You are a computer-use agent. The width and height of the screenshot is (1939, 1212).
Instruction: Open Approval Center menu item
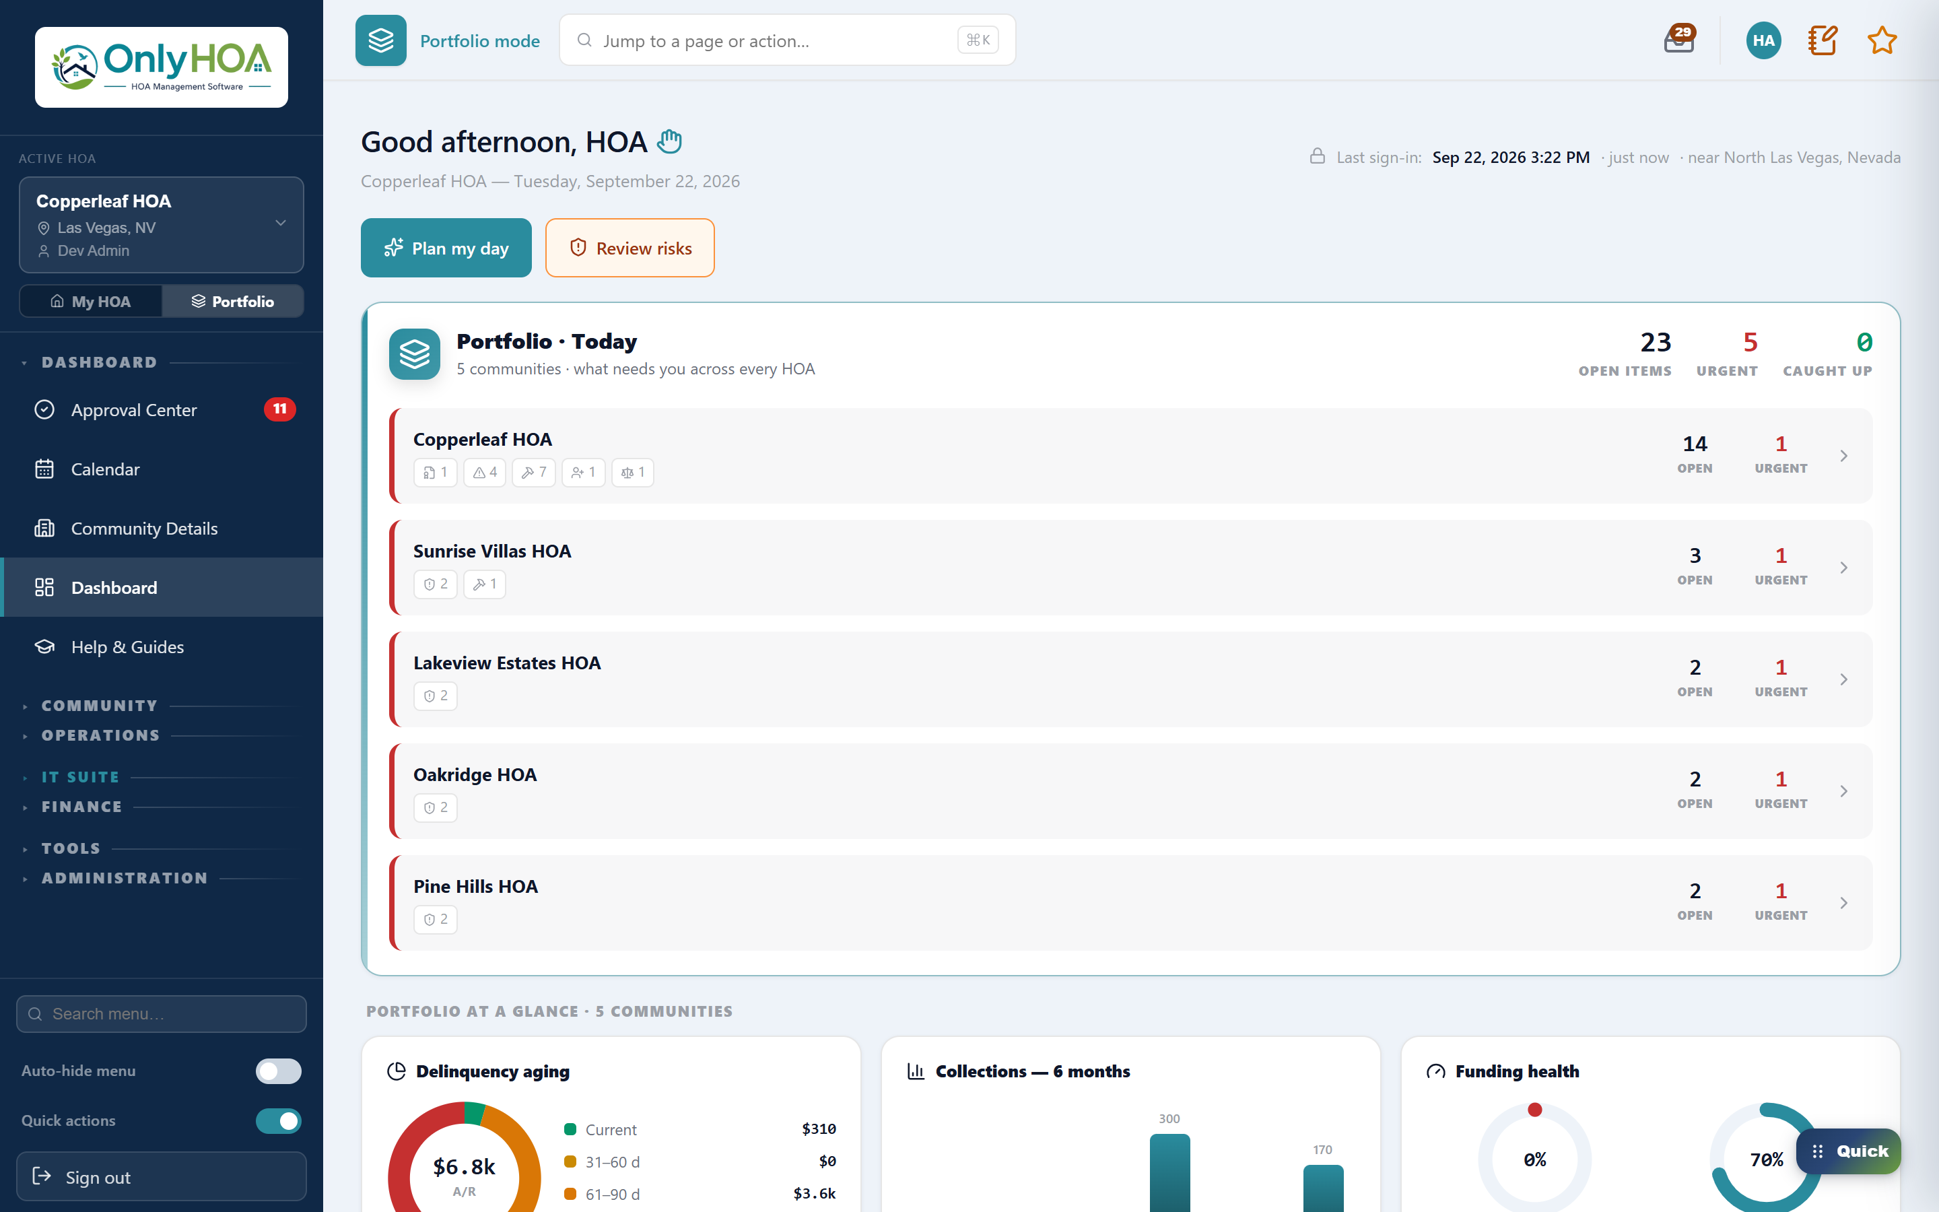(161, 409)
